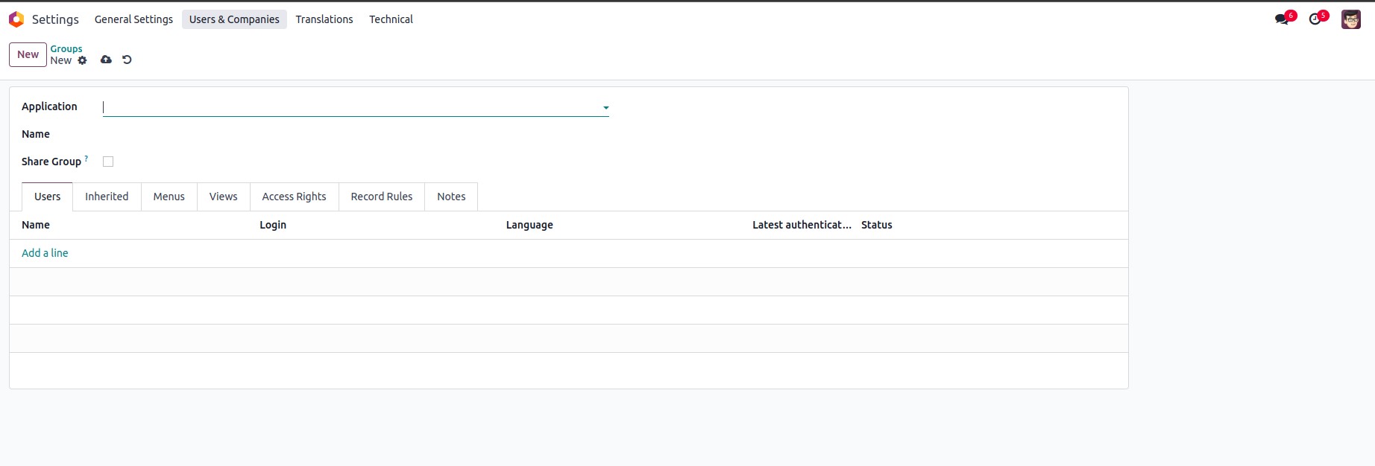Switch to the Notes tab
The image size is (1375, 466).
point(451,197)
